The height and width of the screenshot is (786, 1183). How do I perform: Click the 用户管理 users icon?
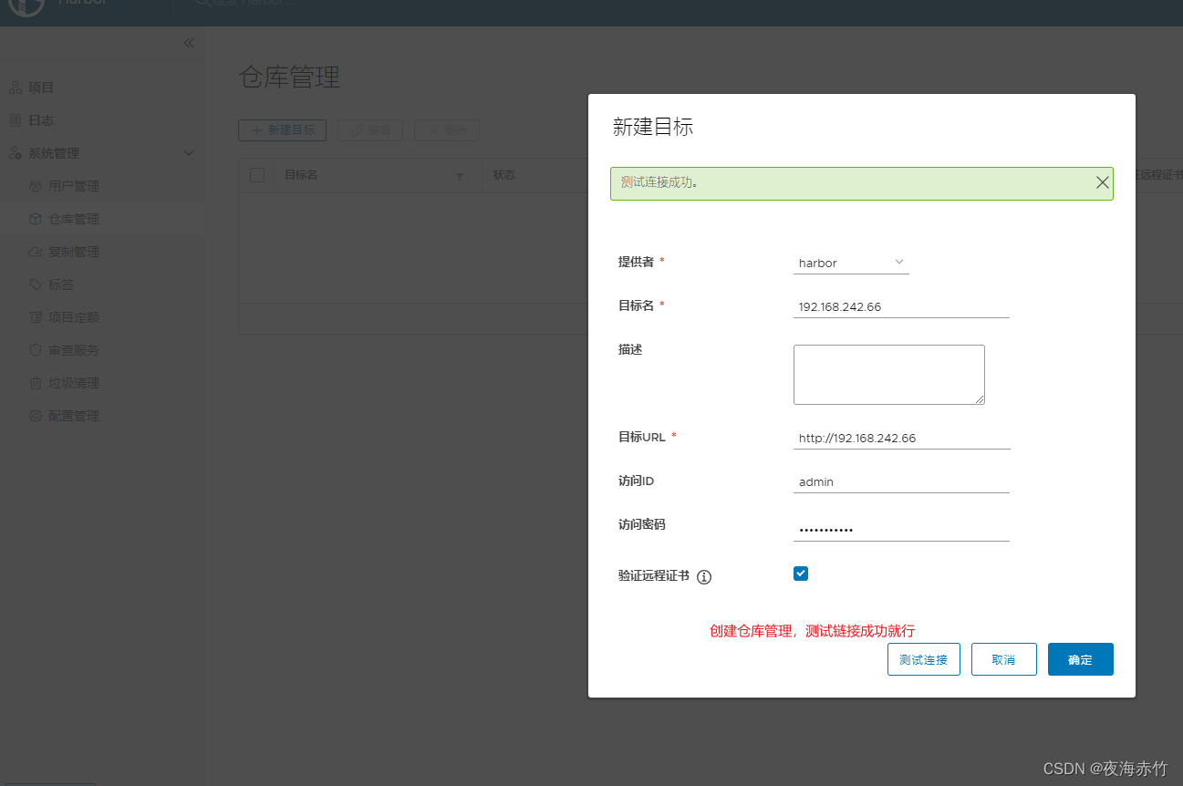pyautogui.click(x=36, y=186)
